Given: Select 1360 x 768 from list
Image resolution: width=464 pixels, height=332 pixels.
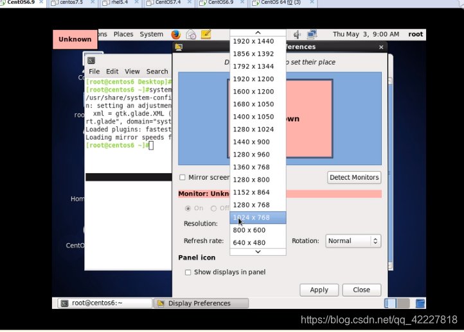Looking at the screenshot, I should tap(258, 167).
